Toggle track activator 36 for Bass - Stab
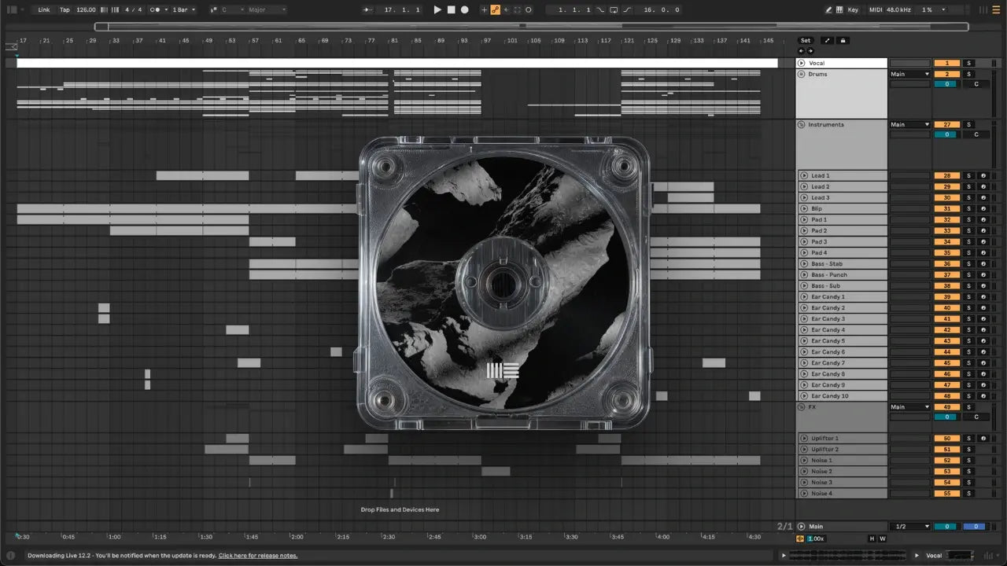 point(946,264)
